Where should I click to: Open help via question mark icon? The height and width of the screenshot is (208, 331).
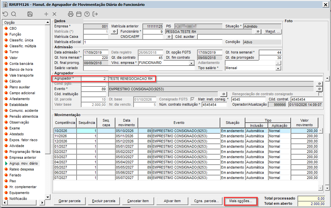click(x=87, y=14)
